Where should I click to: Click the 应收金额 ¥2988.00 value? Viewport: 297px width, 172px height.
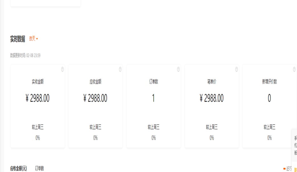[95, 98]
